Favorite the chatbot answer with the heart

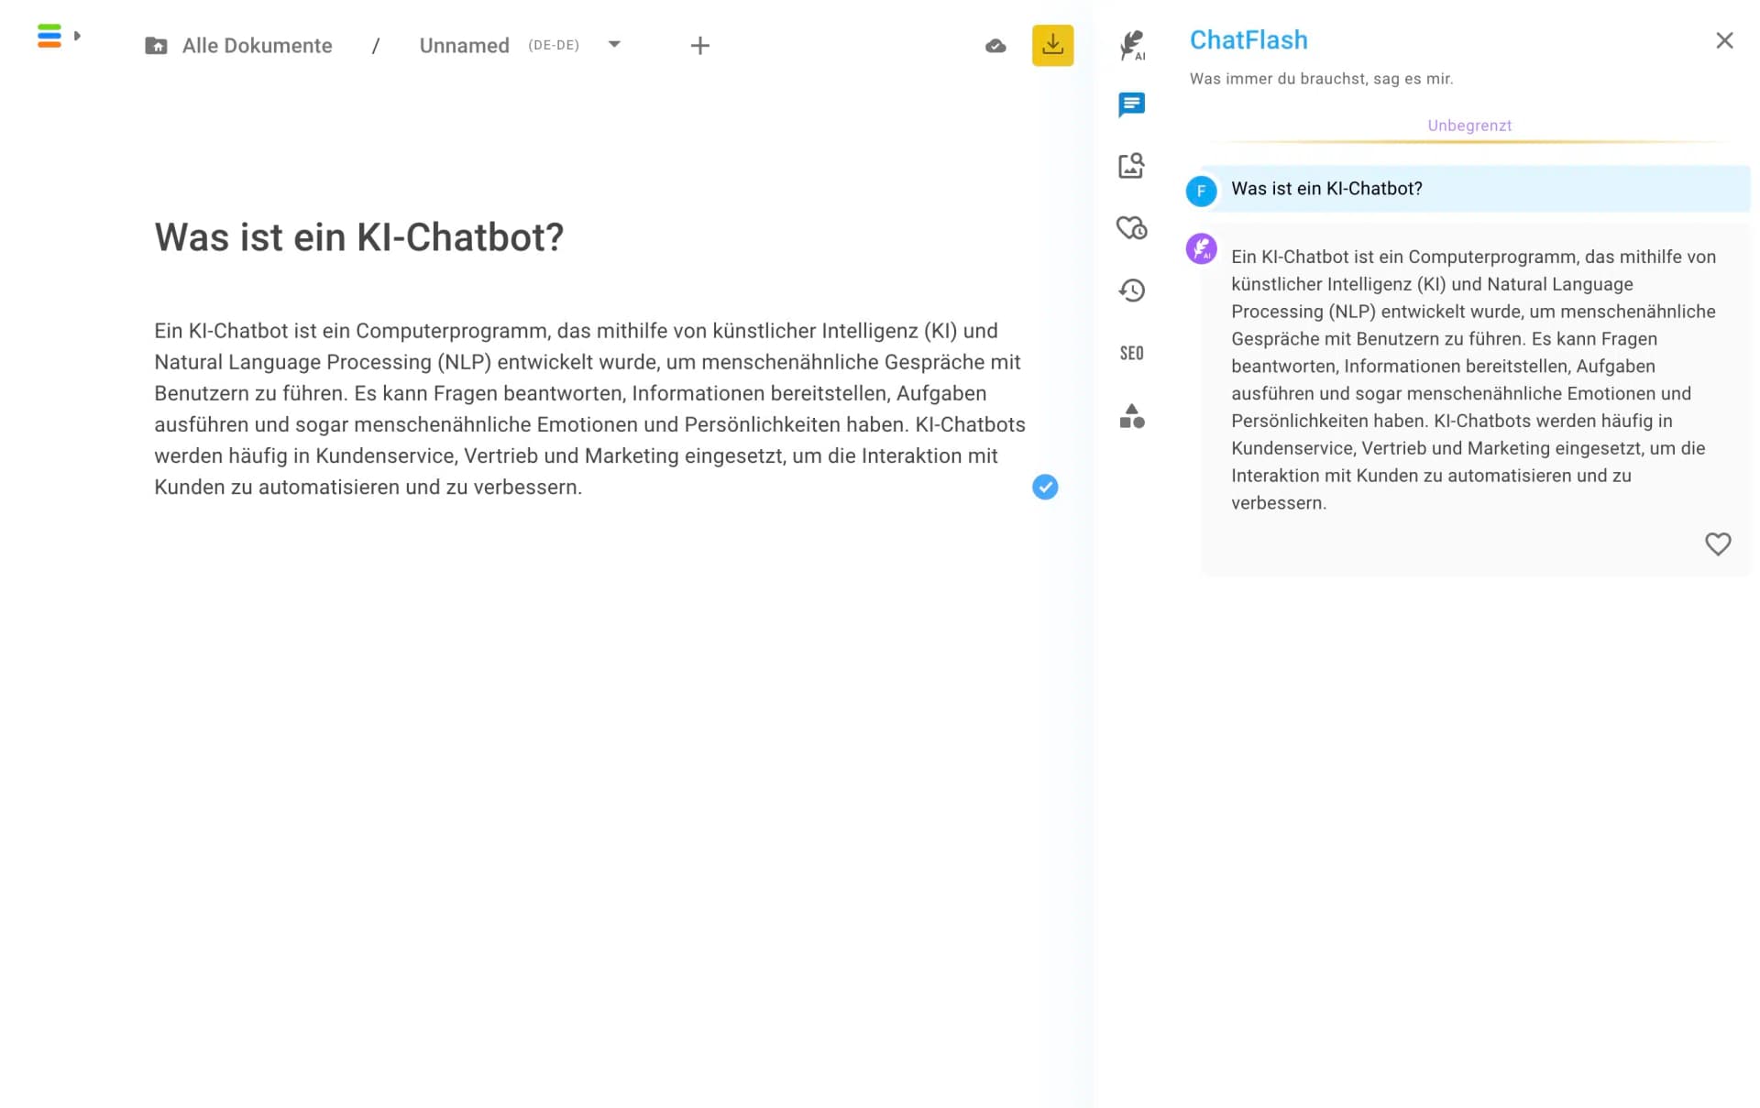point(1717,544)
